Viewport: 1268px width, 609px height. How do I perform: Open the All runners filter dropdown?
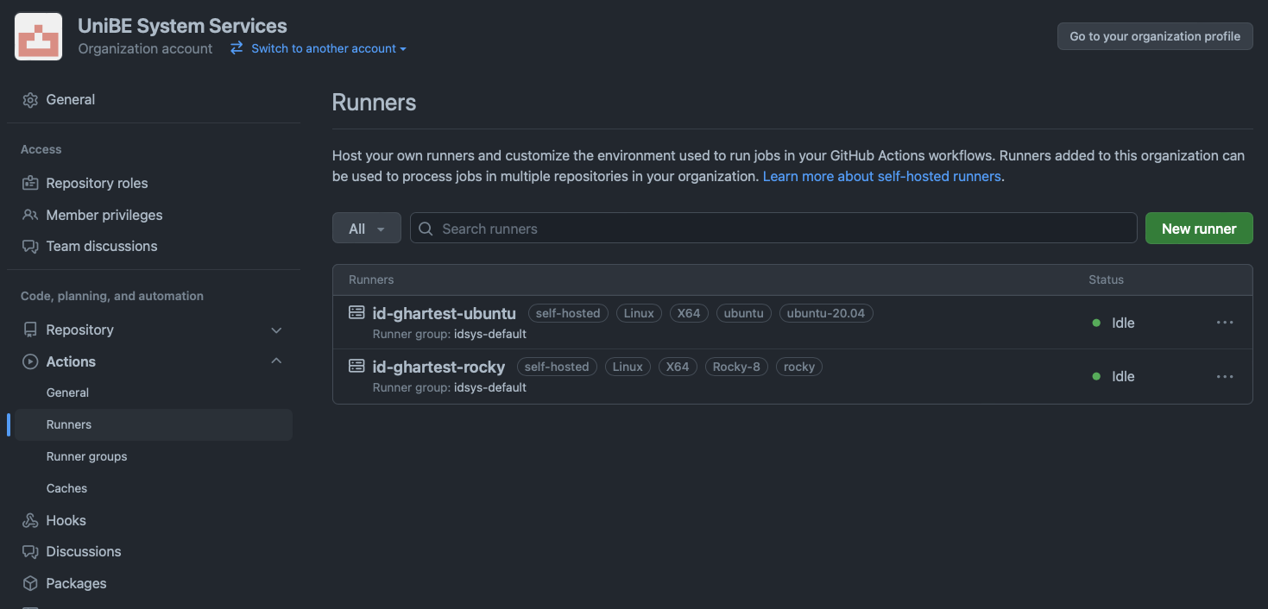coord(366,229)
